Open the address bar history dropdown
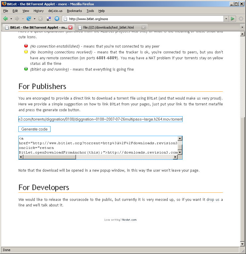Image resolution: width=246 pixels, height=254 pixels. [x=226, y=19]
